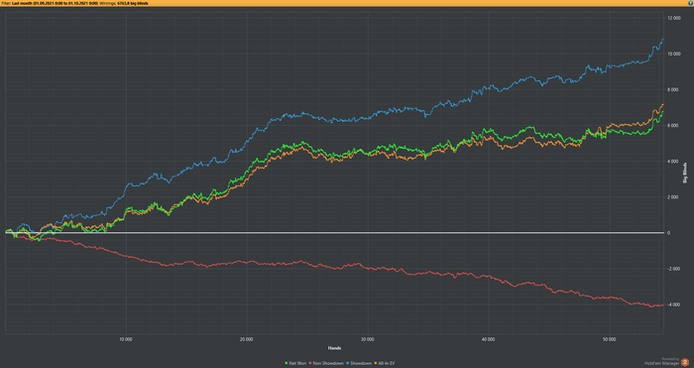Click the "Winnings: 6763,8 big blinds" text
Viewport: 694px width, 368px height.
coord(123,3)
